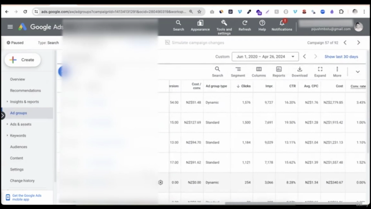Open the date range dropdown
The width and height of the screenshot is (371, 209).
(265, 57)
